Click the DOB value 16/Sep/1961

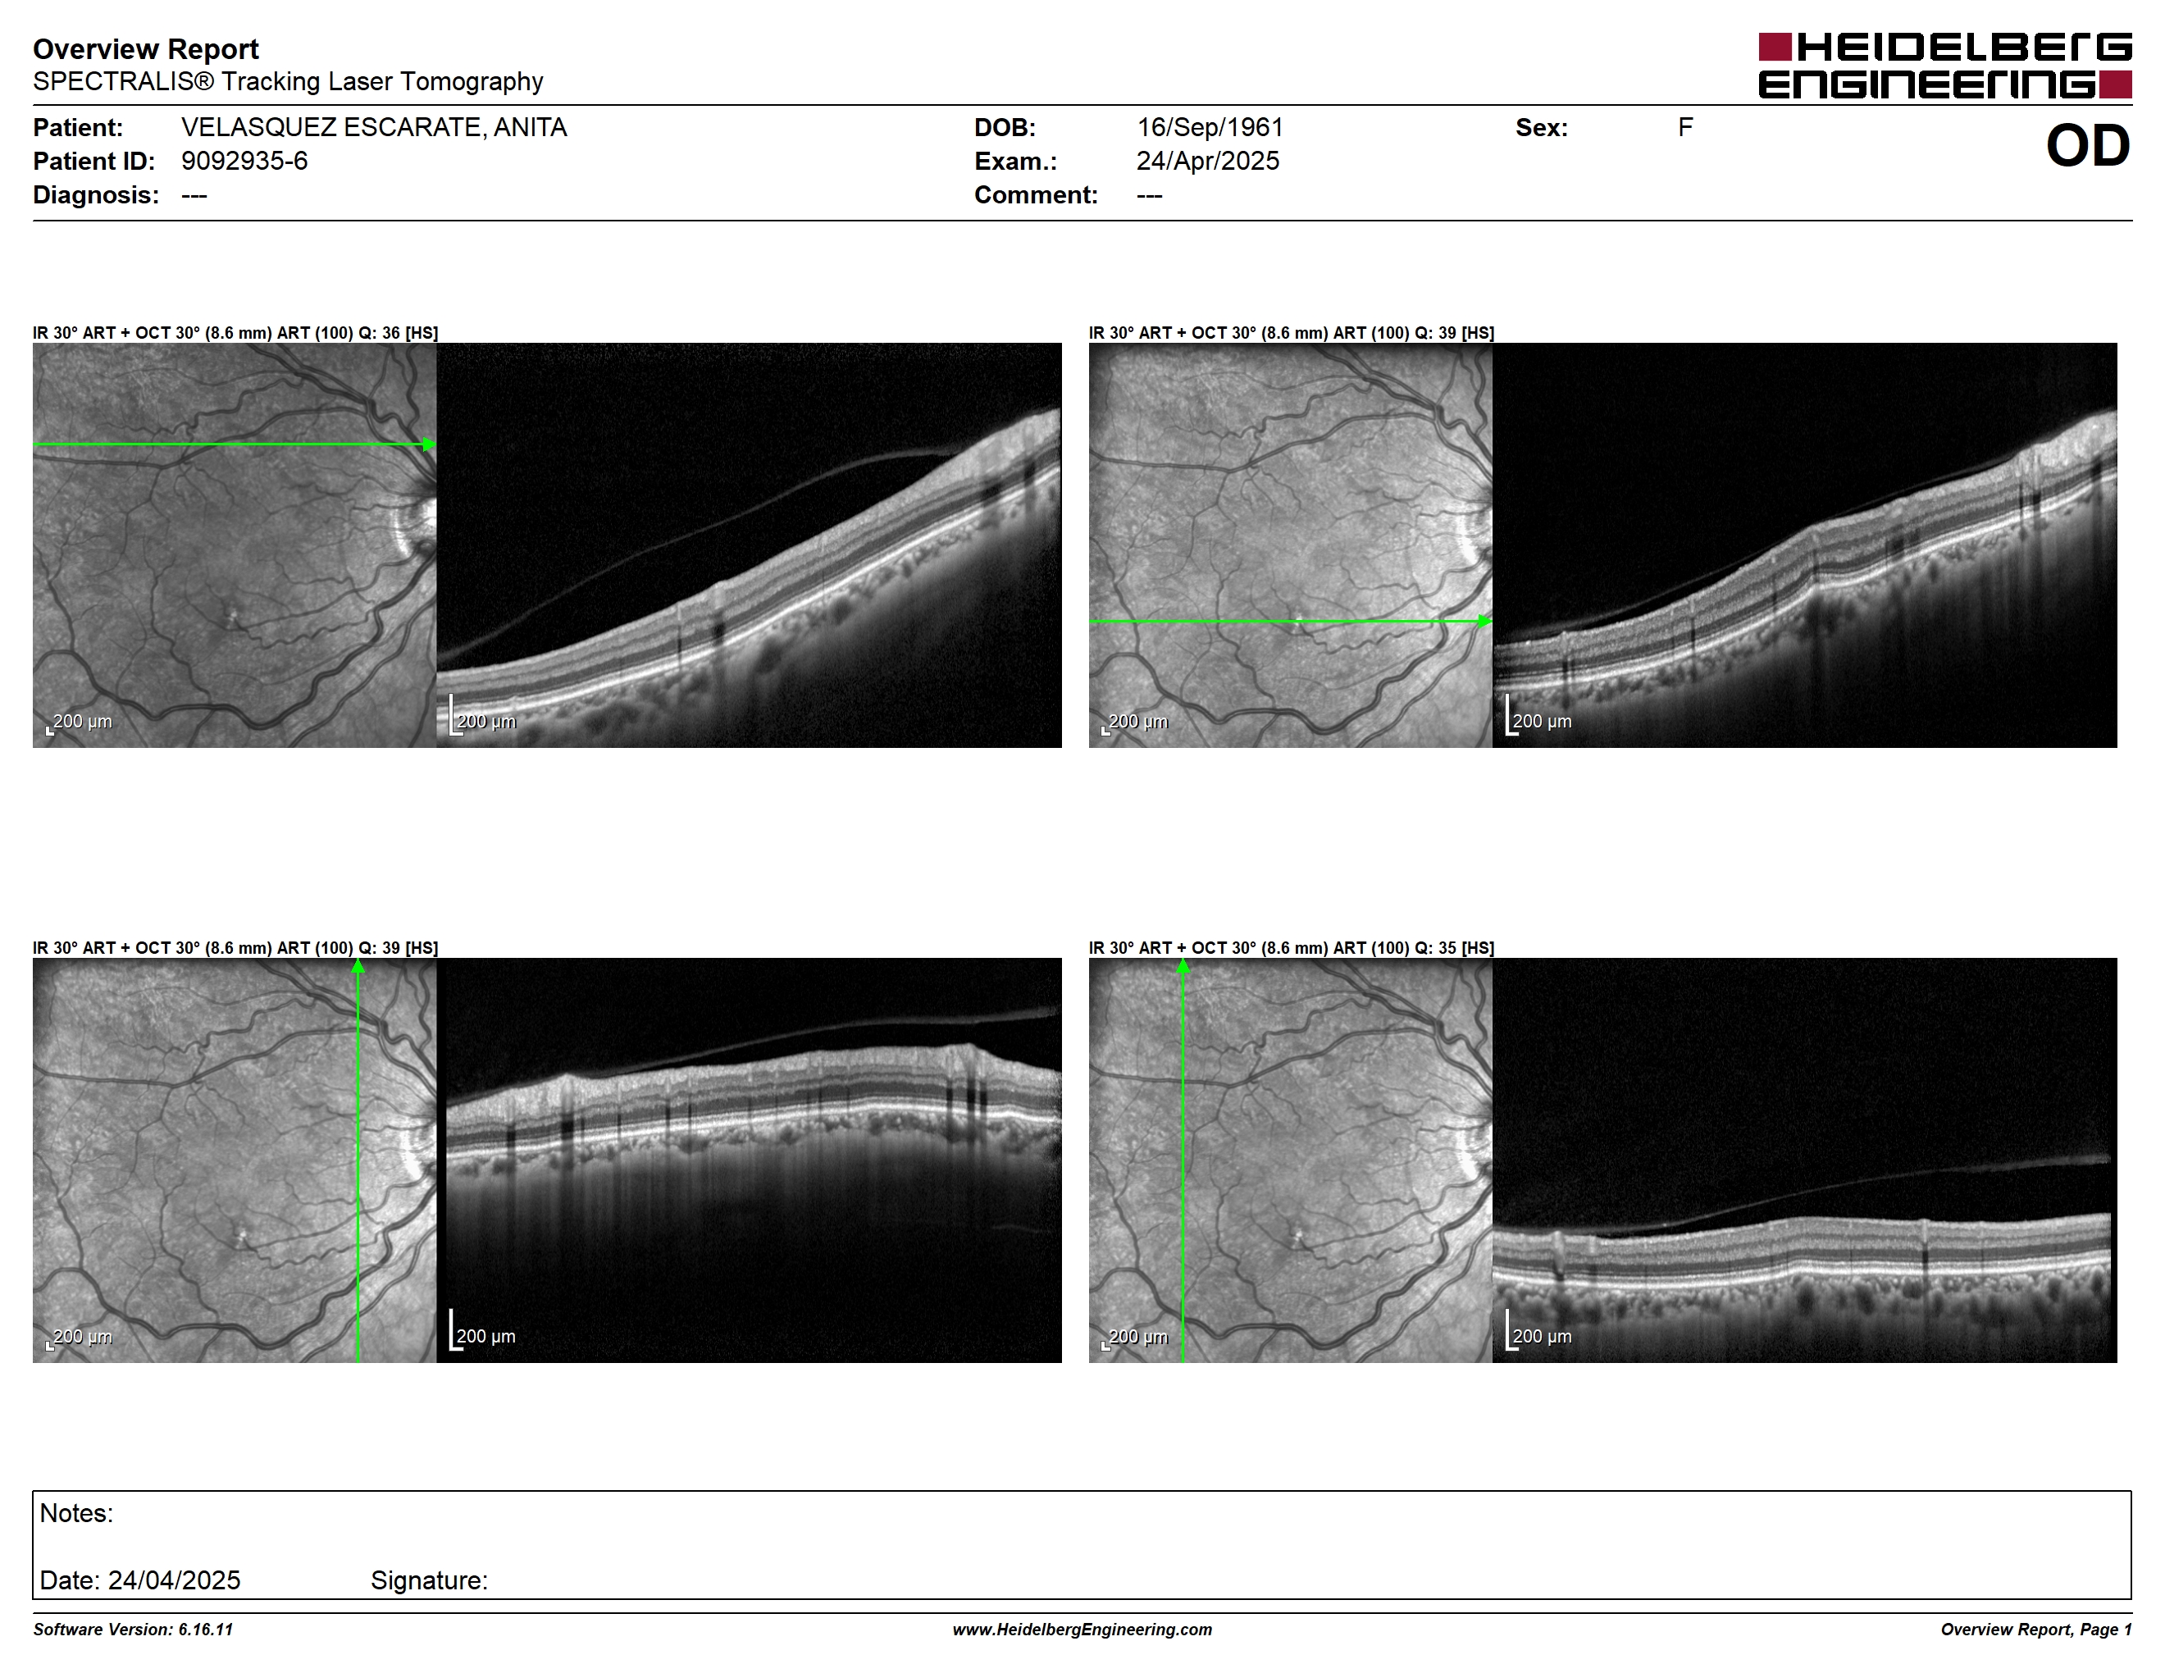click(x=1210, y=128)
